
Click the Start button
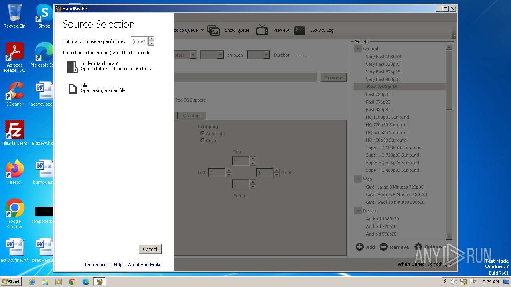(11, 282)
